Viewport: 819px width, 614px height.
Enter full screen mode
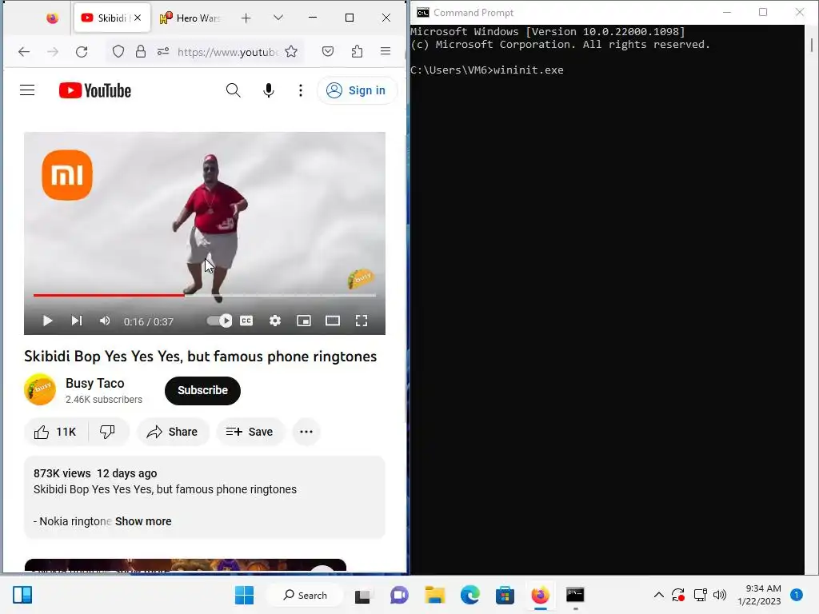[362, 321]
